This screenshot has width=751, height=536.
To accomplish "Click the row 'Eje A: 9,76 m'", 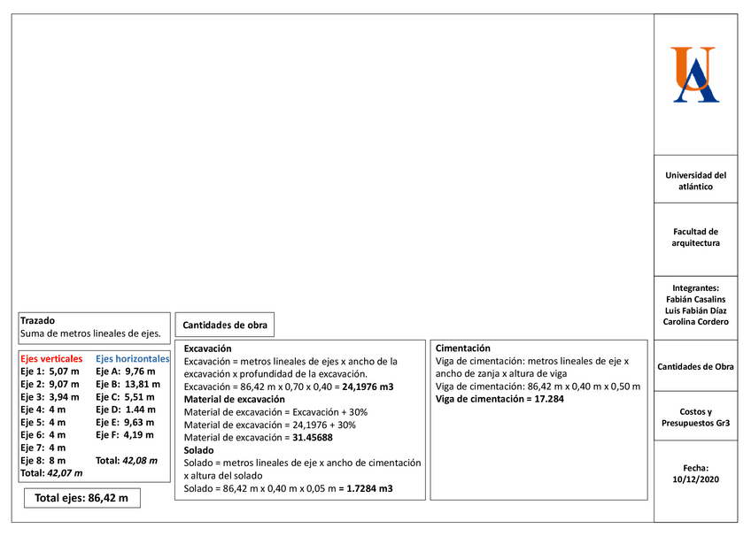I will coord(126,371).
